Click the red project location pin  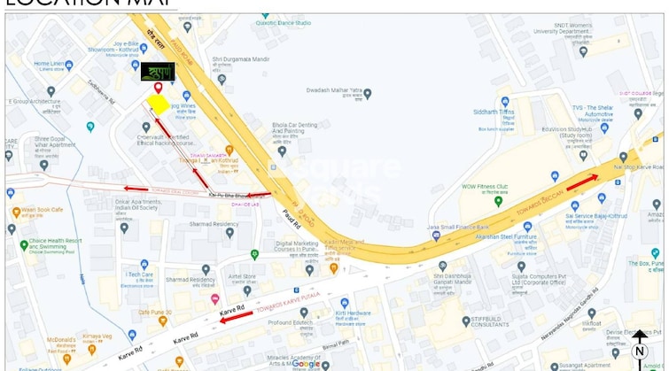point(159,88)
